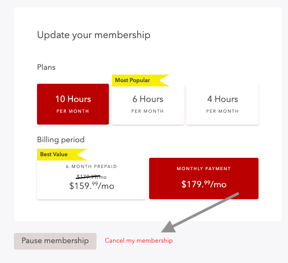This screenshot has width=288, height=263.
Task: Click PER MONTH text under 4 Hours
Action: (x=223, y=111)
